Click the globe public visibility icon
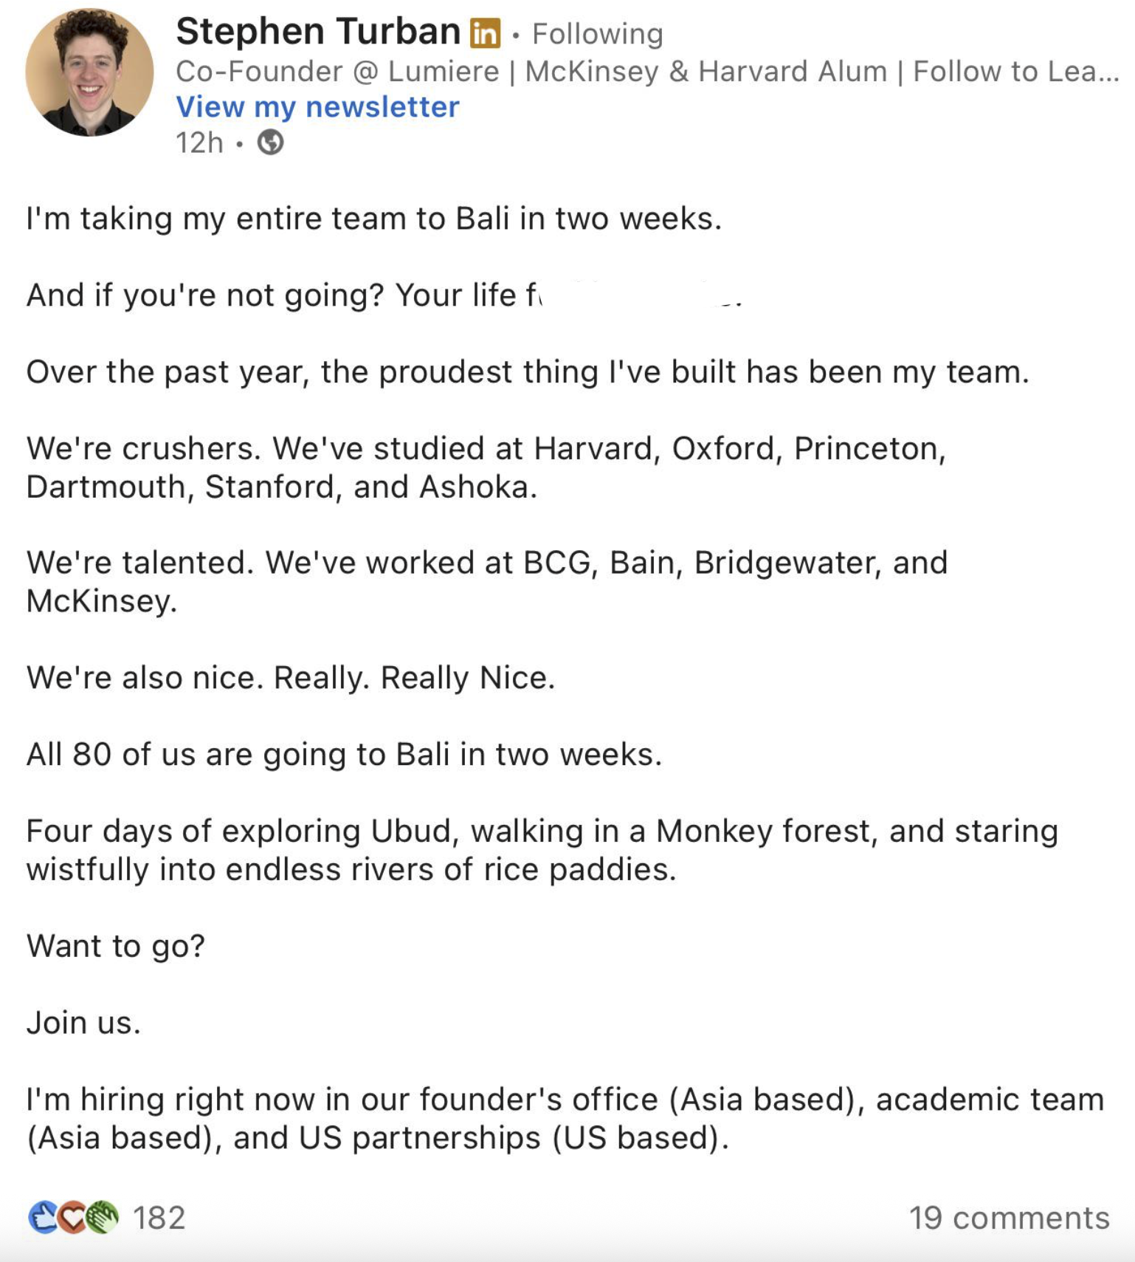 coord(270,142)
